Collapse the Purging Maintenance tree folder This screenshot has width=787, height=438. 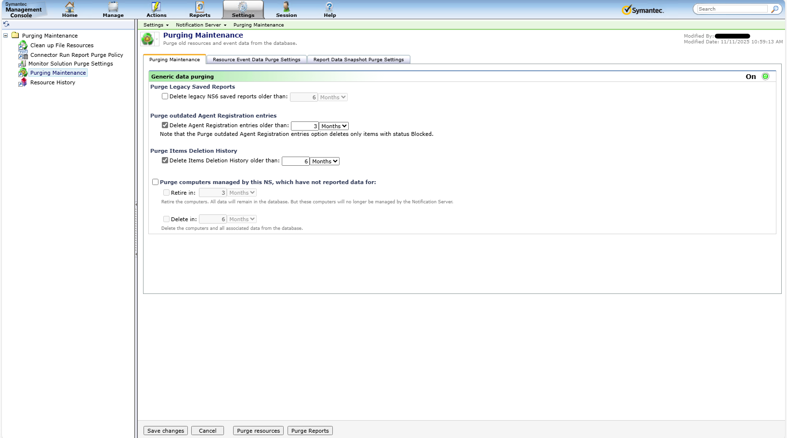coord(5,35)
